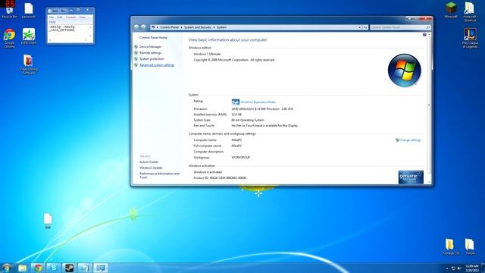Click the Notepad vertical scrollbar

click(91, 32)
